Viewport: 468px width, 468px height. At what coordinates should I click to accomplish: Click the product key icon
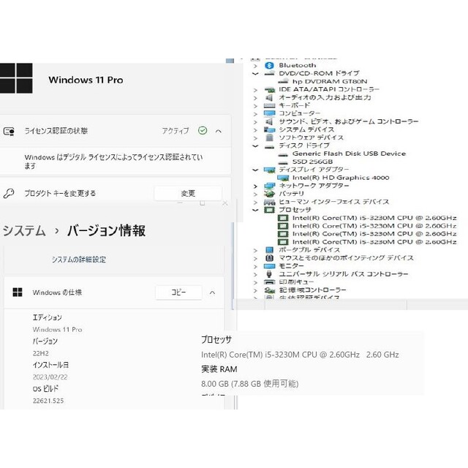tap(9, 193)
